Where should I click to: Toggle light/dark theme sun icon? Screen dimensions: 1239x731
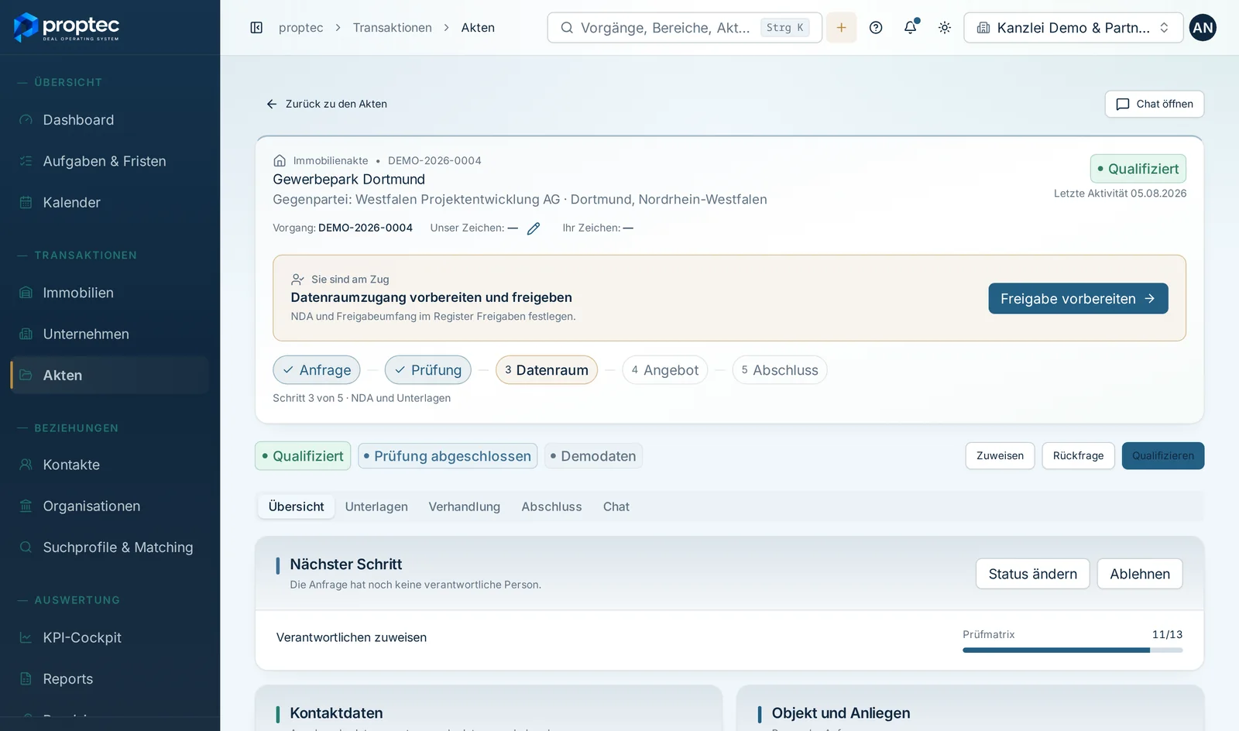pos(945,28)
